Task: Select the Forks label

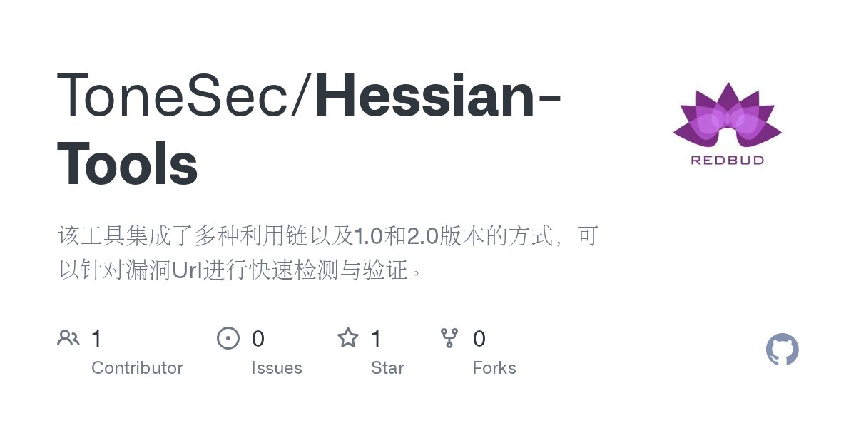Action: (494, 368)
